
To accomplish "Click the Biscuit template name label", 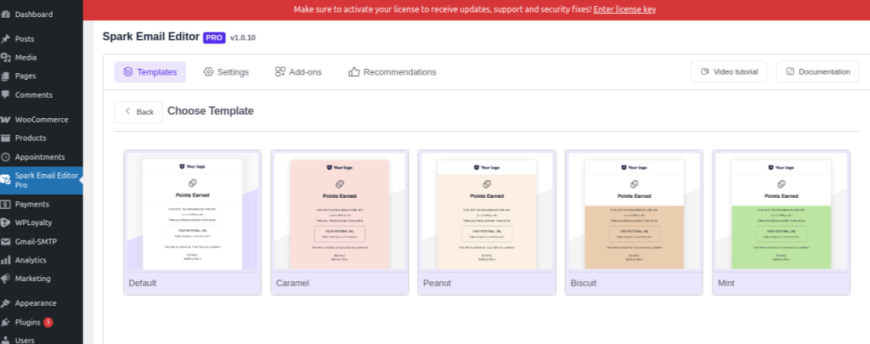I will pos(584,283).
